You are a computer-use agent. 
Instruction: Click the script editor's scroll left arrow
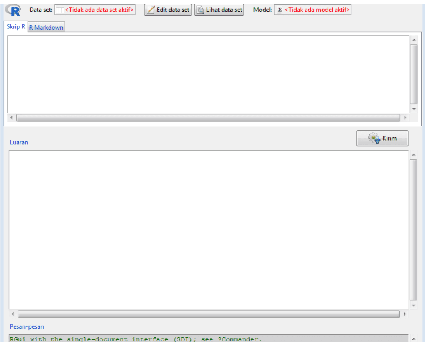click(12, 118)
